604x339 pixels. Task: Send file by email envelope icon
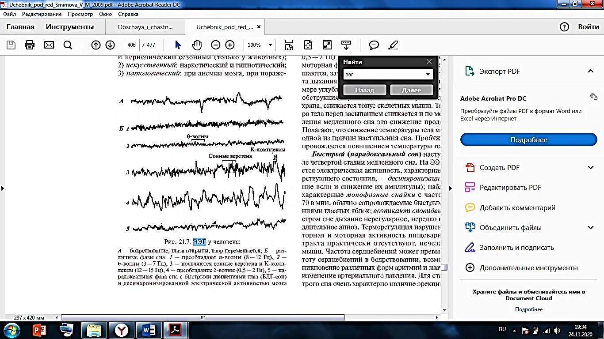[x=49, y=45]
